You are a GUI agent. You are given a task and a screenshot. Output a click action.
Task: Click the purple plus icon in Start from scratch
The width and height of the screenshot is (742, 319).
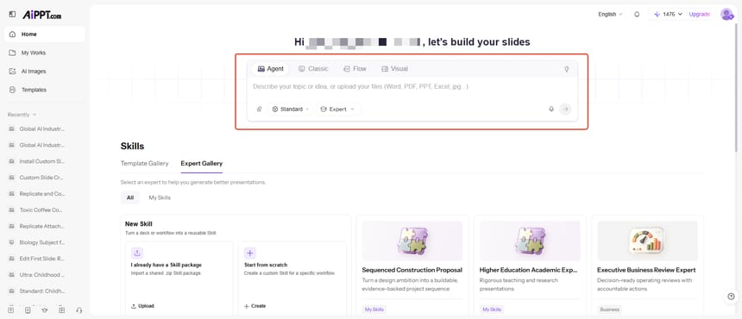click(x=250, y=253)
